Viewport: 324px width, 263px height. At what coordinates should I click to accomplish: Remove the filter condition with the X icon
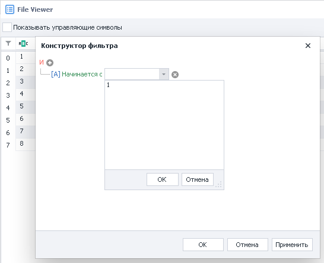(175, 75)
